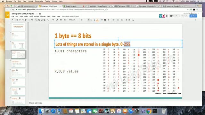Image resolution: width=205 pixels, height=115 pixels.
Task: Open the Shape tool menu
Action: pos(45,20)
